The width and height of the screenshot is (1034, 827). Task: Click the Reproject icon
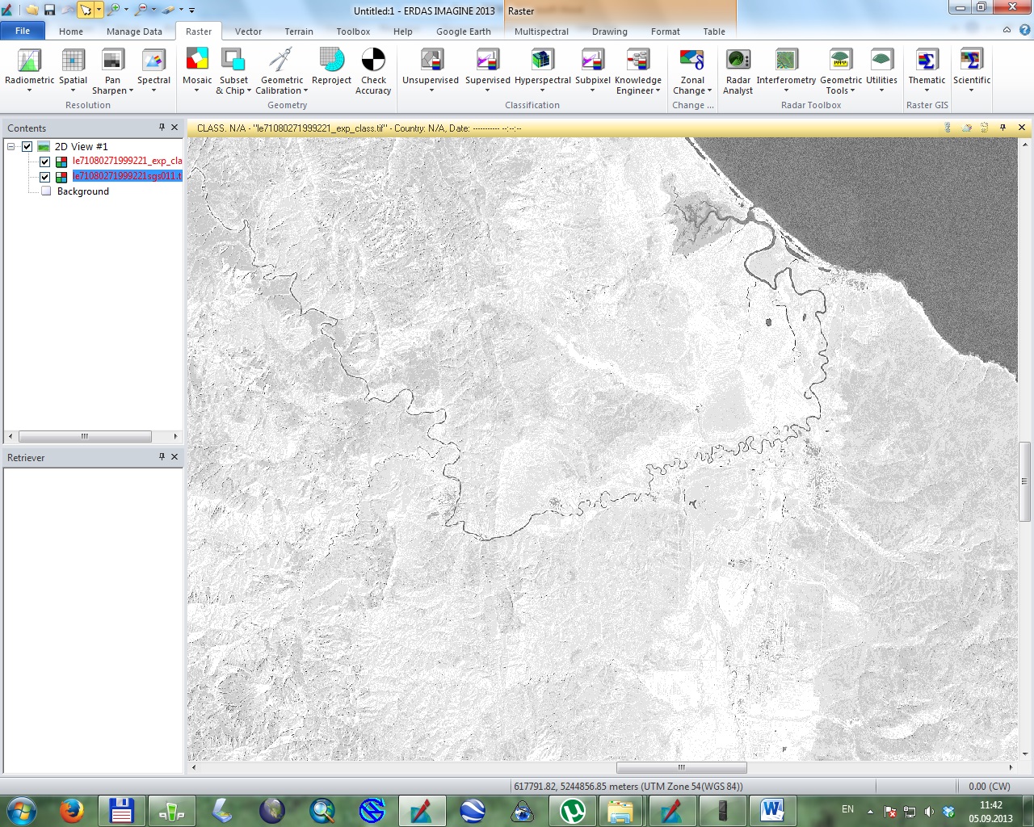tap(331, 61)
